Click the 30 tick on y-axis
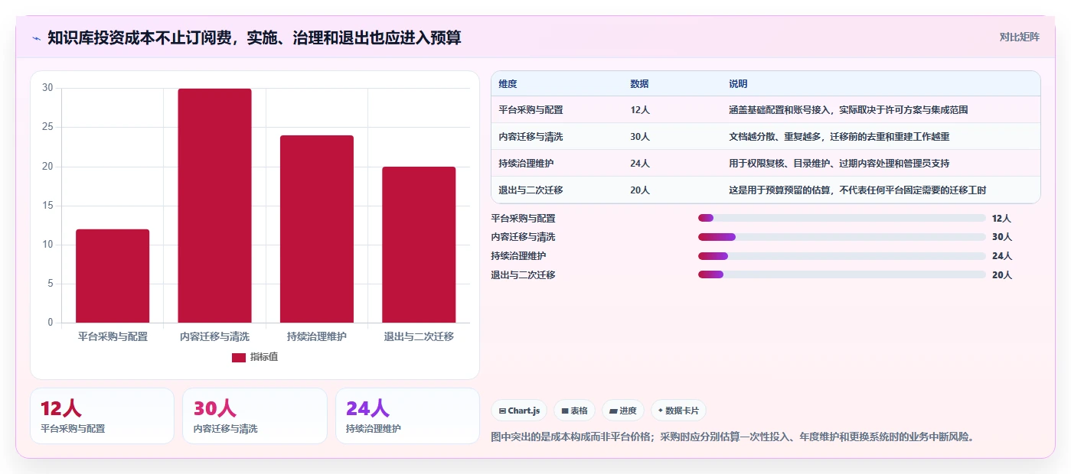Screen dimensions: 1071x474 coord(47,88)
